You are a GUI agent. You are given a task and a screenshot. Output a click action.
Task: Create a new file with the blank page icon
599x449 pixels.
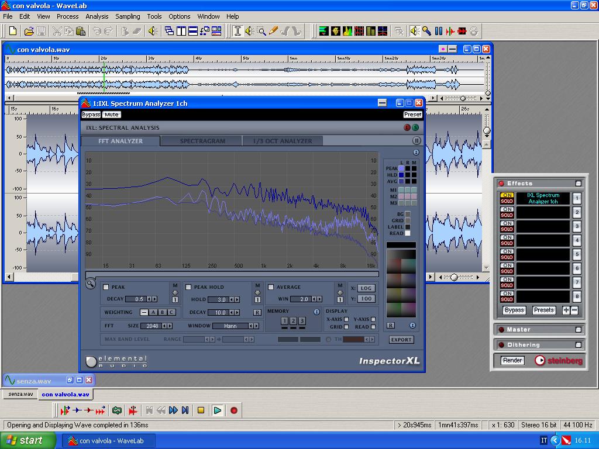[x=13, y=31]
